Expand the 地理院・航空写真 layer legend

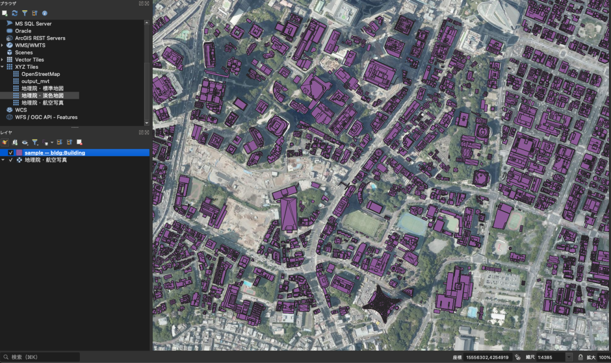click(3, 159)
